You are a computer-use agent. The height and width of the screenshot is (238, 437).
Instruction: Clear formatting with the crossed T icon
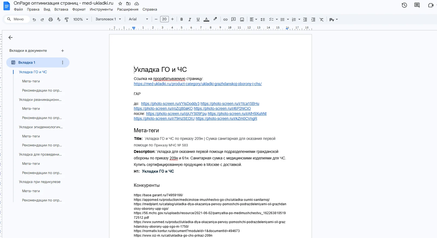pos(321,20)
